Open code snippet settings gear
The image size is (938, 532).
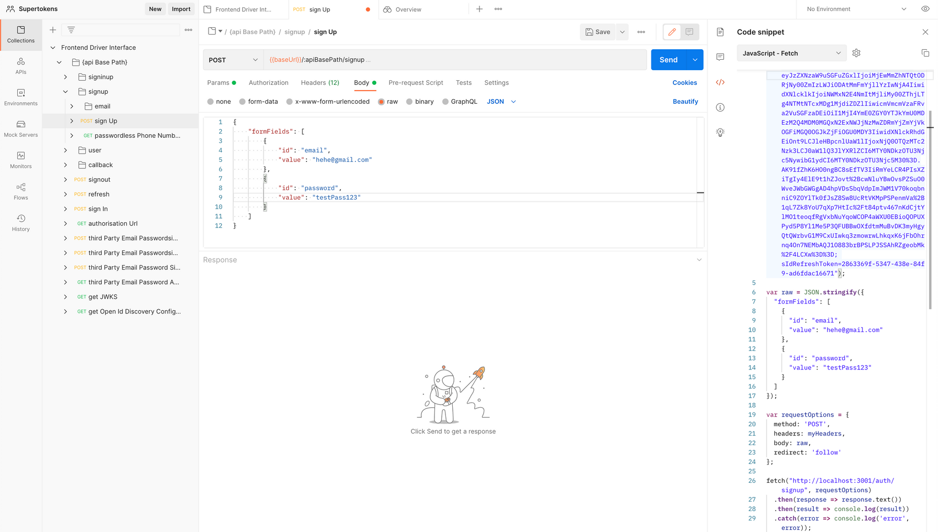pos(856,53)
